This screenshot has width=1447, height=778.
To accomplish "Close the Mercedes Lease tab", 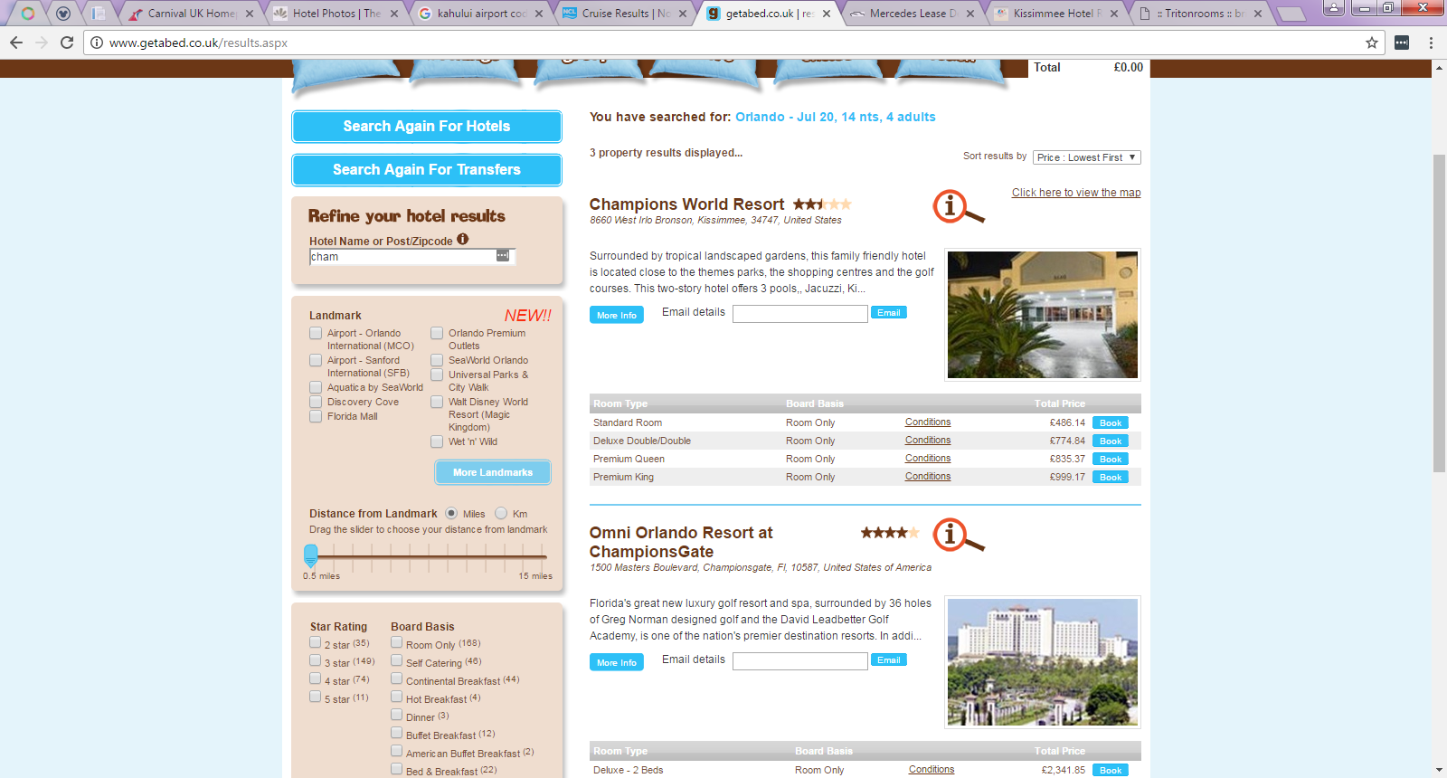I will (970, 14).
